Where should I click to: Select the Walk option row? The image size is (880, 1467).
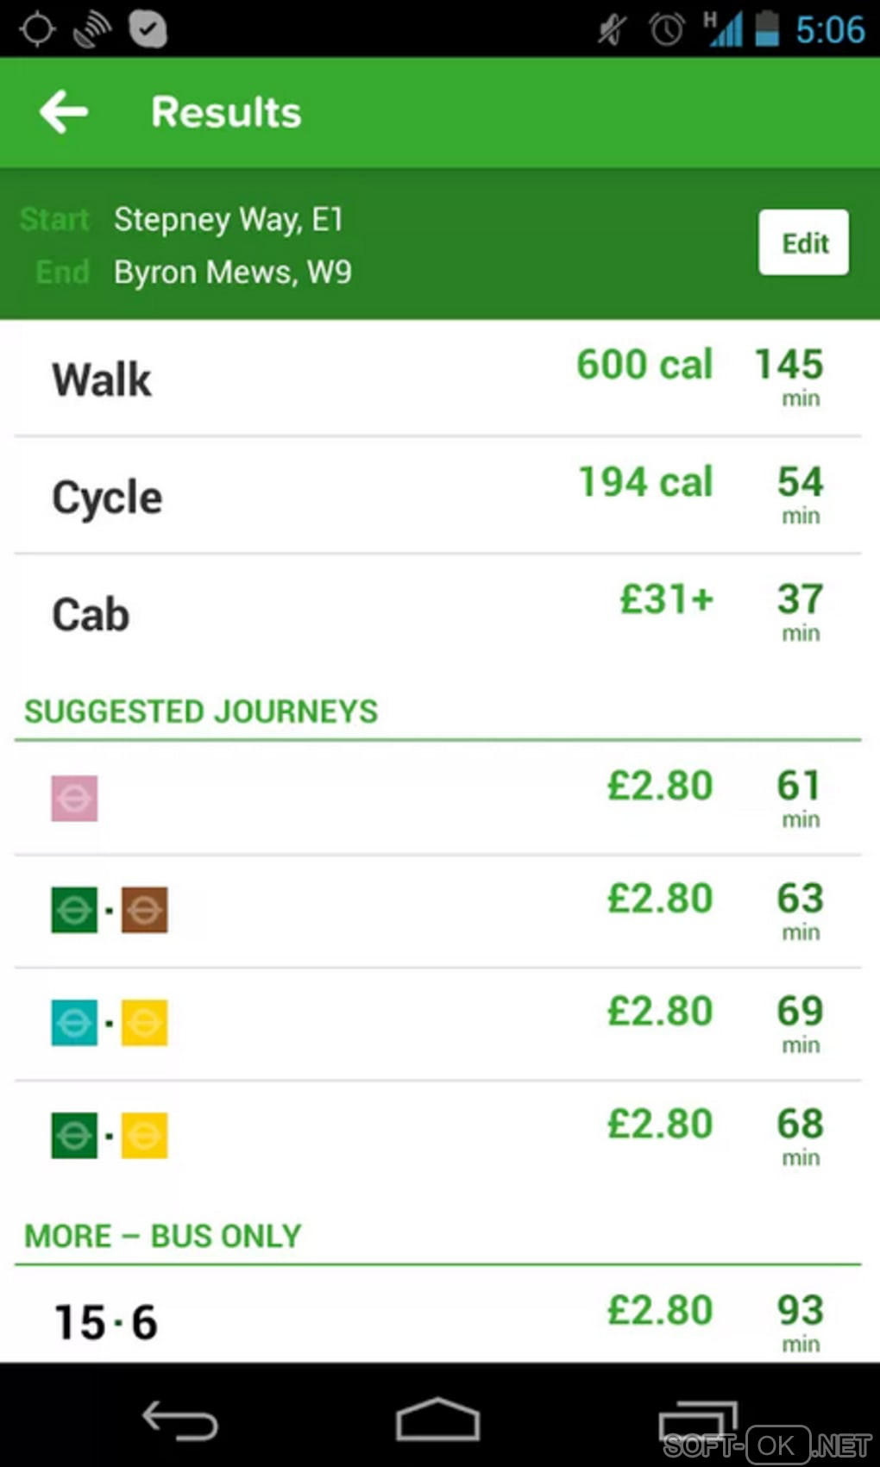point(438,379)
